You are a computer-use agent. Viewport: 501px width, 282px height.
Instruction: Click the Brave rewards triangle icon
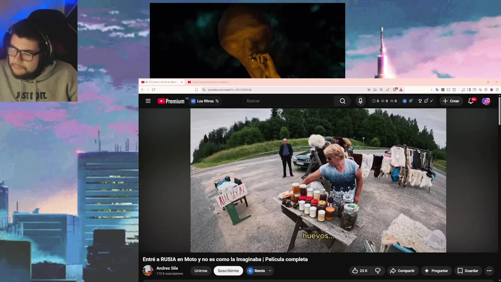click(x=401, y=90)
